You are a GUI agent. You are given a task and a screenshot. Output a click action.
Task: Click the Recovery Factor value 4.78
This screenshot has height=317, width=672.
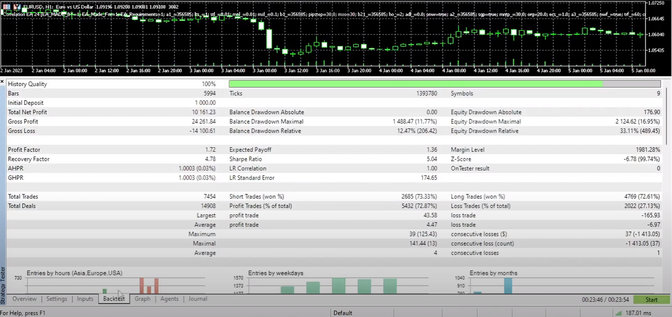pyautogui.click(x=210, y=159)
